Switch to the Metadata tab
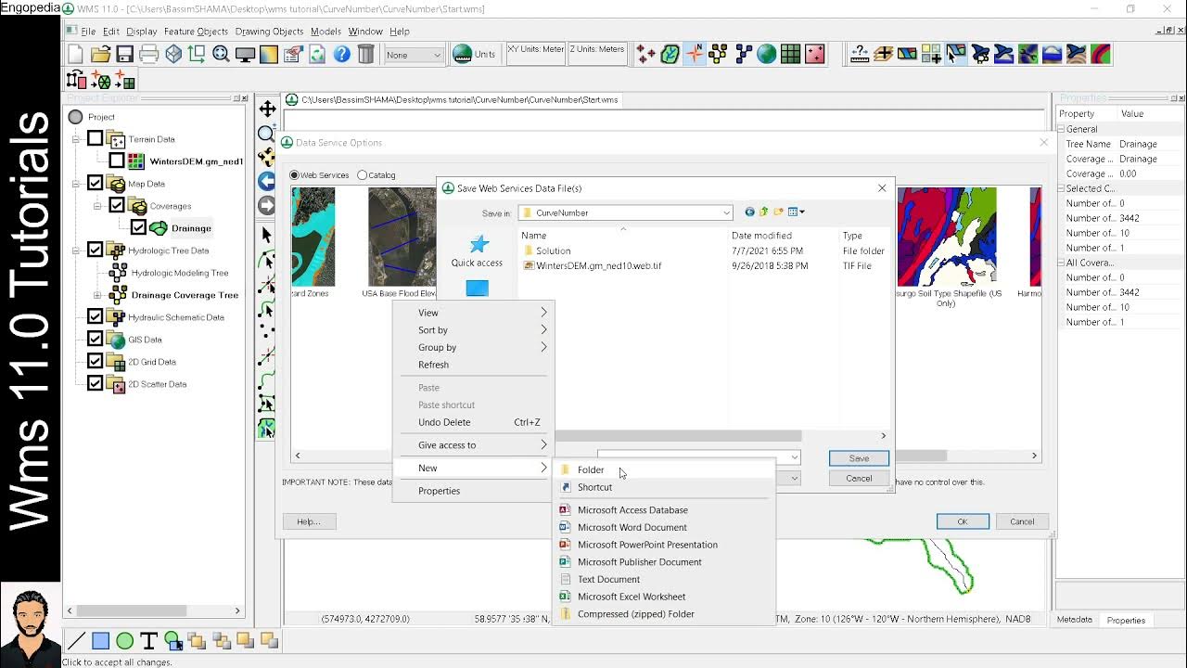The width and height of the screenshot is (1187, 668). click(1075, 620)
